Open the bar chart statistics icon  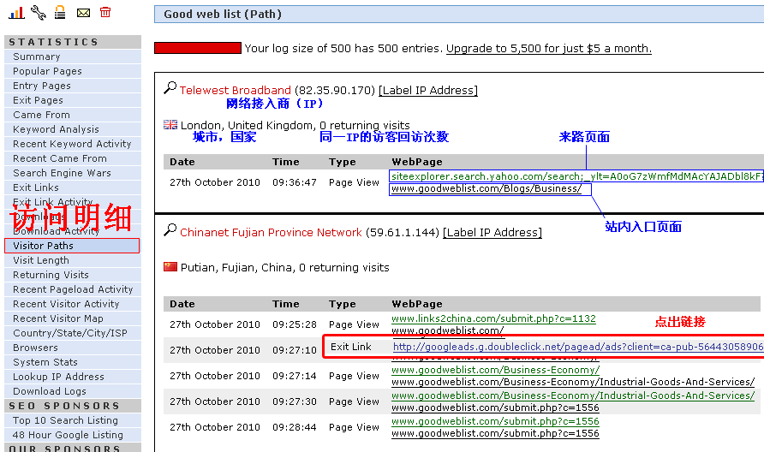[16, 12]
